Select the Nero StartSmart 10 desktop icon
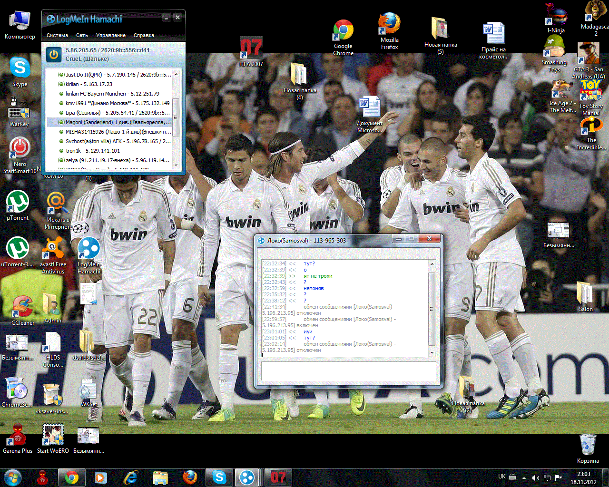This screenshot has height=487, width=609. tap(20, 156)
